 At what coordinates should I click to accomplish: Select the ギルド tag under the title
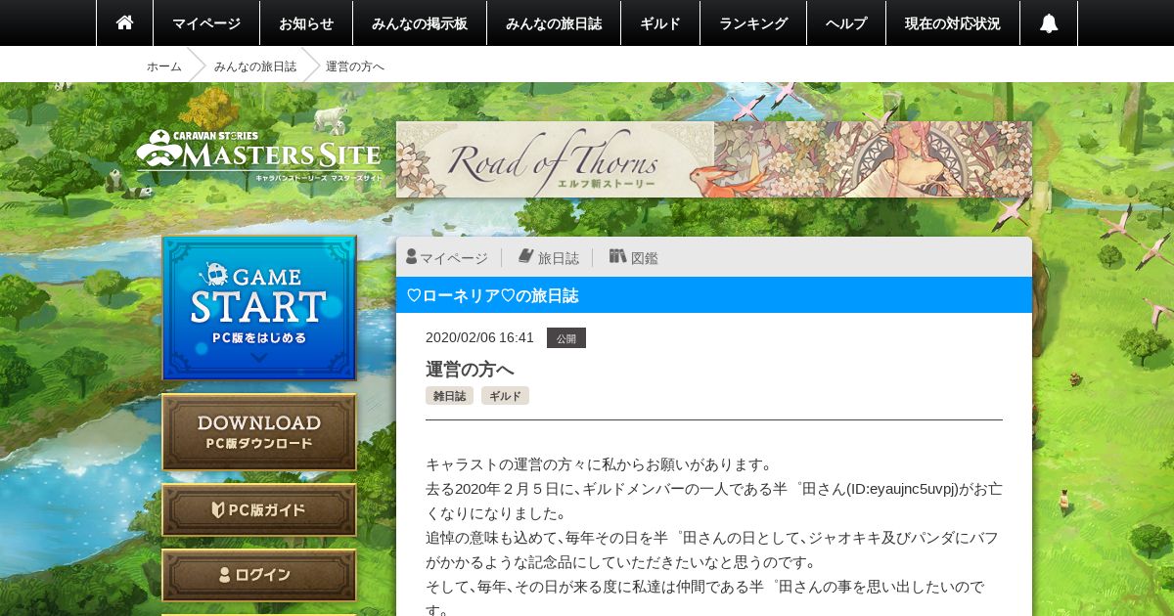pos(505,396)
